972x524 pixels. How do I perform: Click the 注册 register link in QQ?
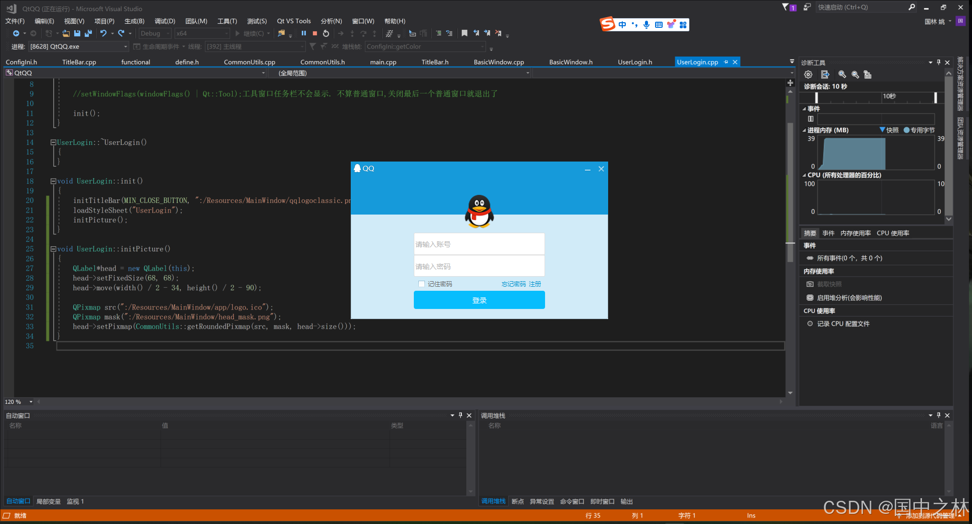click(535, 284)
